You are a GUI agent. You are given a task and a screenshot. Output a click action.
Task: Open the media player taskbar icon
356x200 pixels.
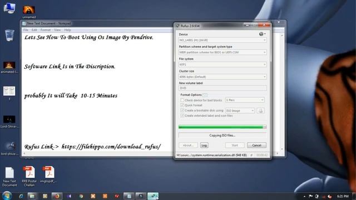(45, 196)
